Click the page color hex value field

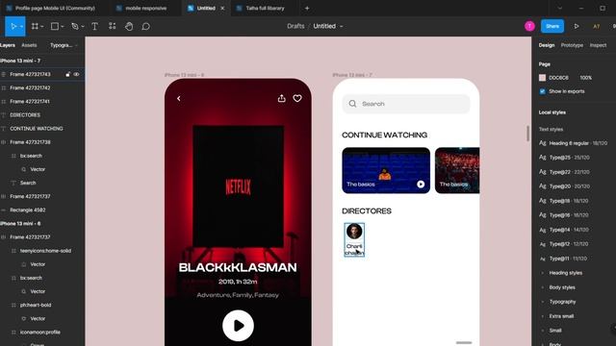coord(558,78)
